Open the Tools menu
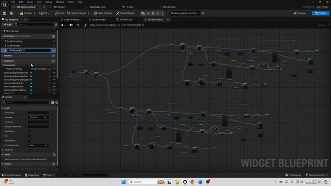 point(71,2)
